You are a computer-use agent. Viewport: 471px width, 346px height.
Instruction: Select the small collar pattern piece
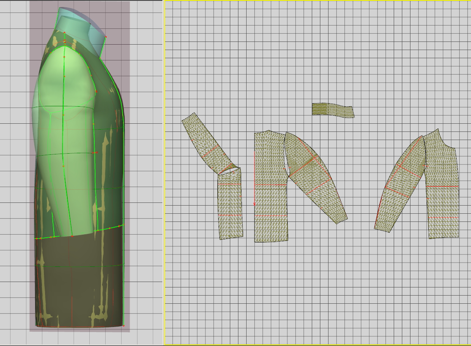333,110
